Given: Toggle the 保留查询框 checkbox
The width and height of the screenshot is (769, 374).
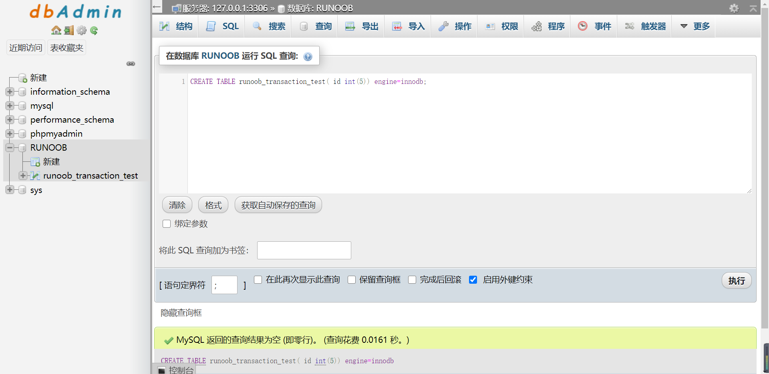Looking at the screenshot, I should [x=352, y=280].
